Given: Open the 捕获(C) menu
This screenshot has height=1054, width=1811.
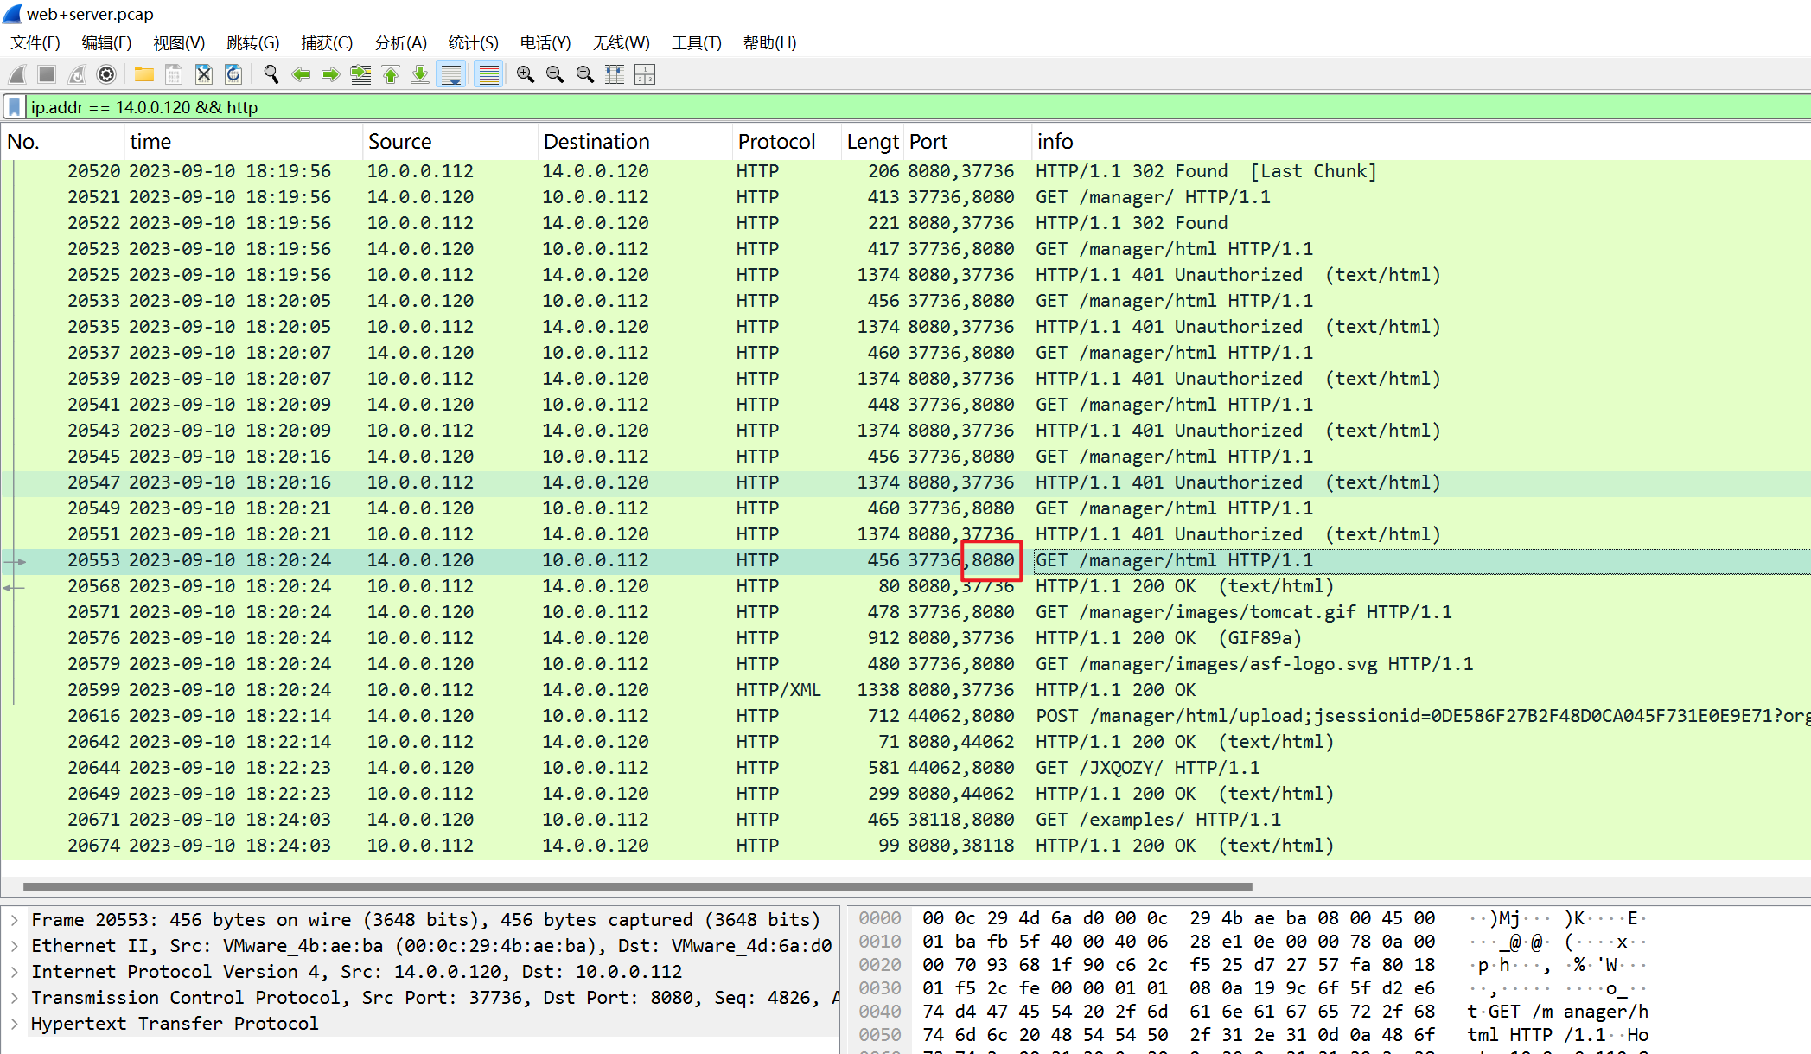Looking at the screenshot, I should (327, 42).
